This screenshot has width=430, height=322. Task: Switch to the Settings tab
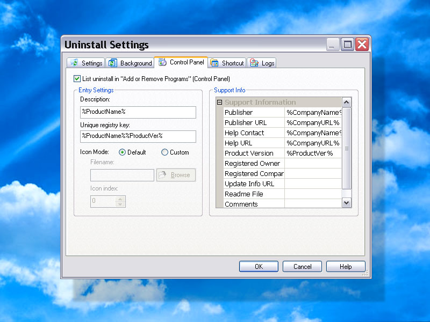pyautogui.click(x=85, y=63)
